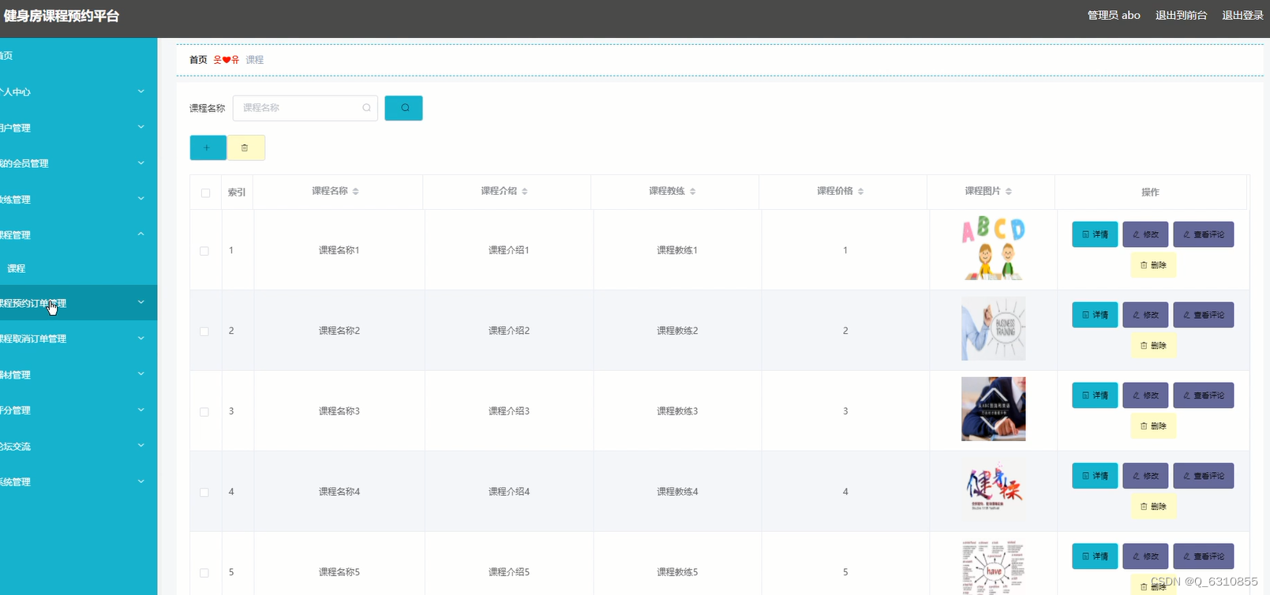The width and height of the screenshot is (1270, 595).
Task: Expand 论坛交流 sidebar chevron
Action: (x=141, y=446)
